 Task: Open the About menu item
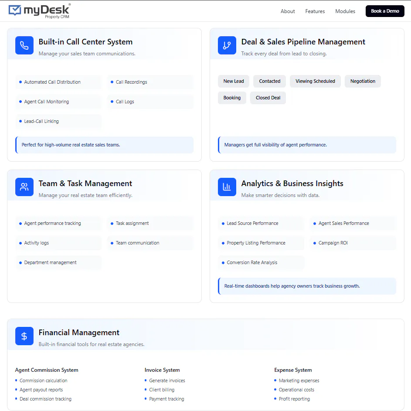[288, 11]
